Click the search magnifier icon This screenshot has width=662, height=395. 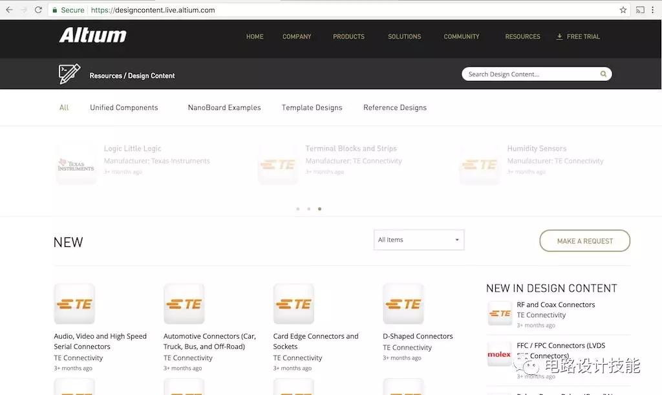click(x=603, y=74)
